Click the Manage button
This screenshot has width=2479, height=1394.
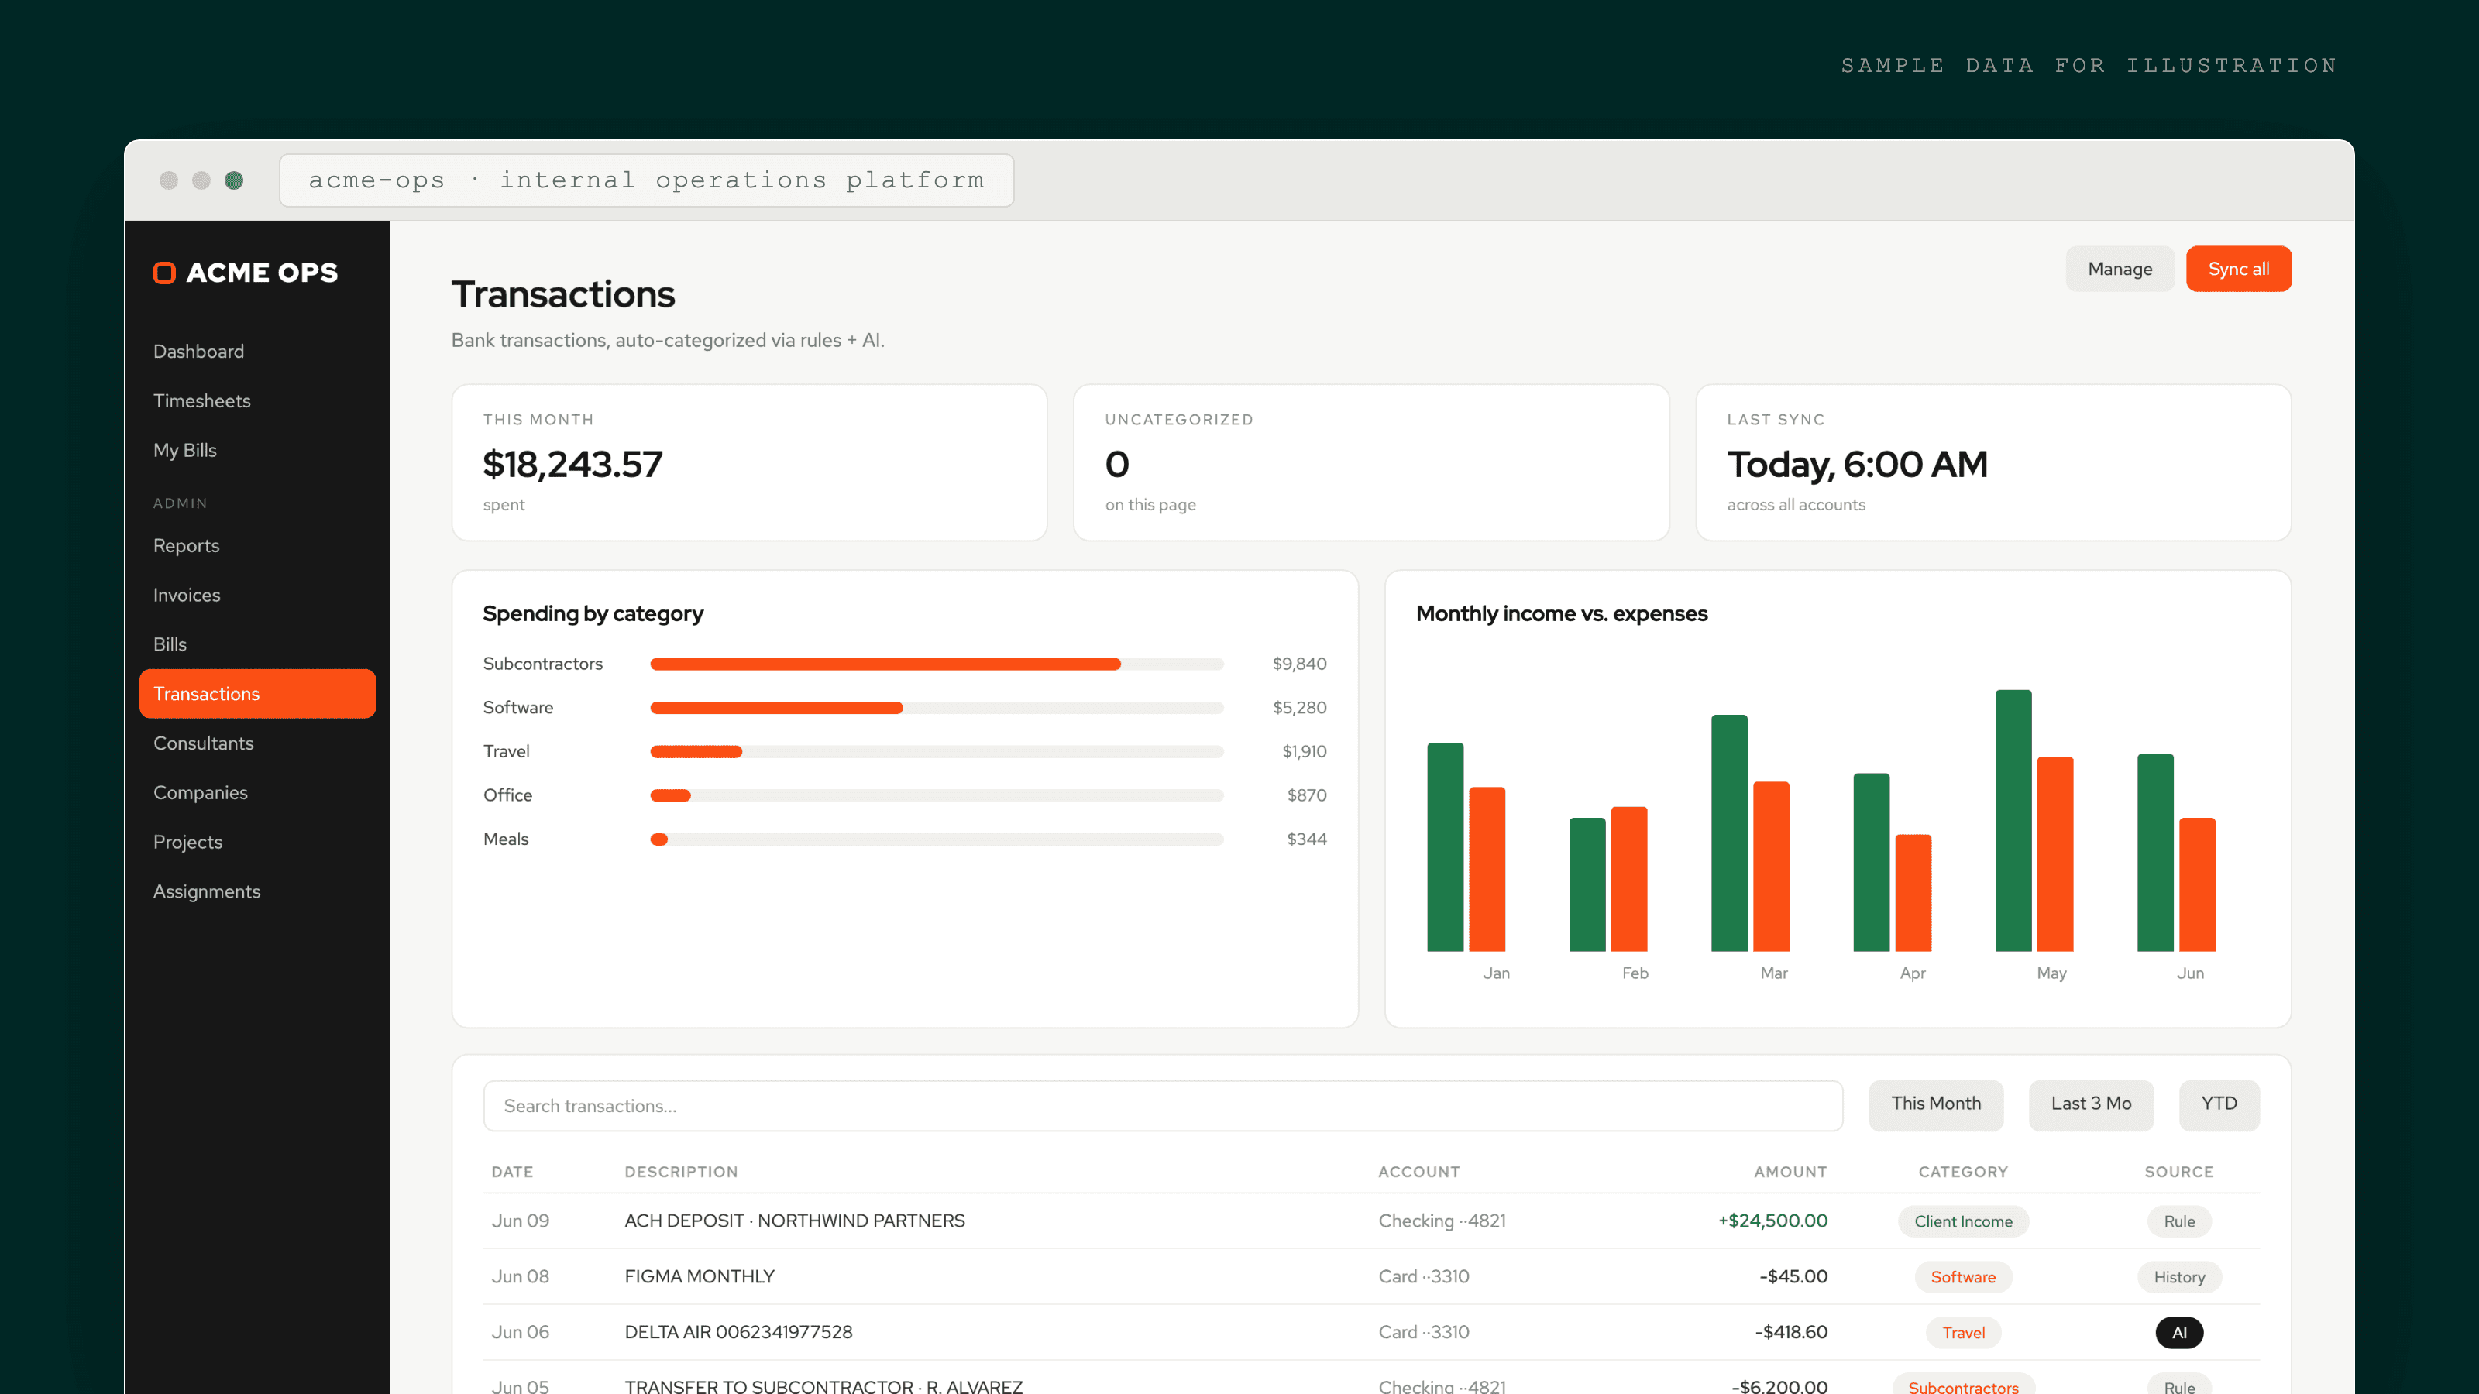(x=2120, y=270)
